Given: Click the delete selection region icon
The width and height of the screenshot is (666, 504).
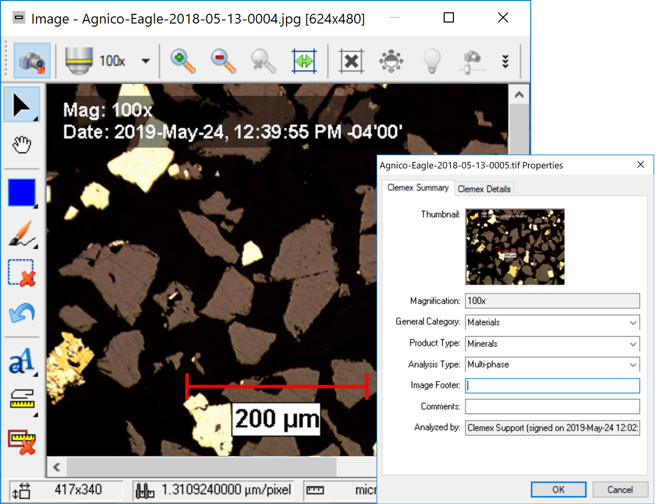Looking at the screenshot, I should click(22, 273).
